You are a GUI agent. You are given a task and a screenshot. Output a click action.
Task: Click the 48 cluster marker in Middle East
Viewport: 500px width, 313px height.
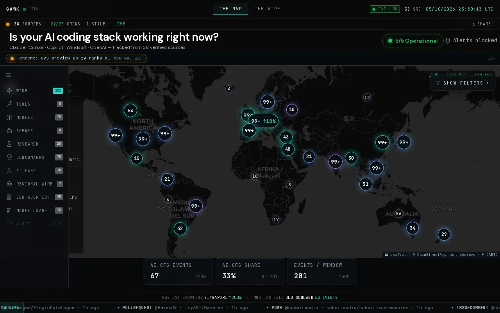(288, 149)
